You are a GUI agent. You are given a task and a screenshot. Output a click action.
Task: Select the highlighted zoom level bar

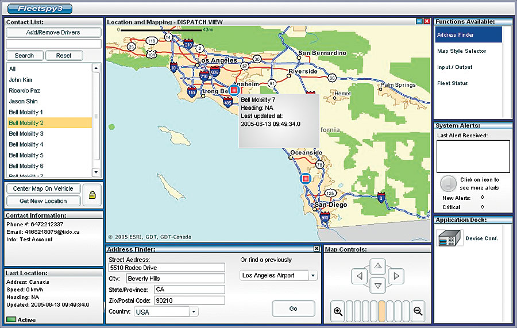pos(381,311)
